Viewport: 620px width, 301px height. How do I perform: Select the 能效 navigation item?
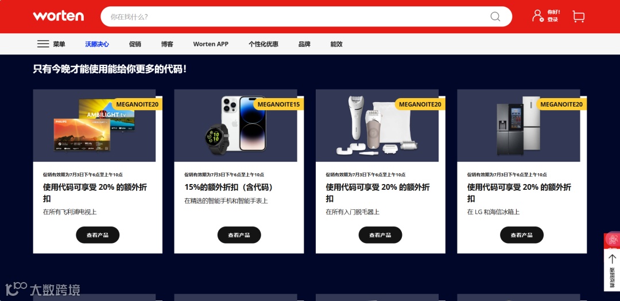tap(336, 44)
